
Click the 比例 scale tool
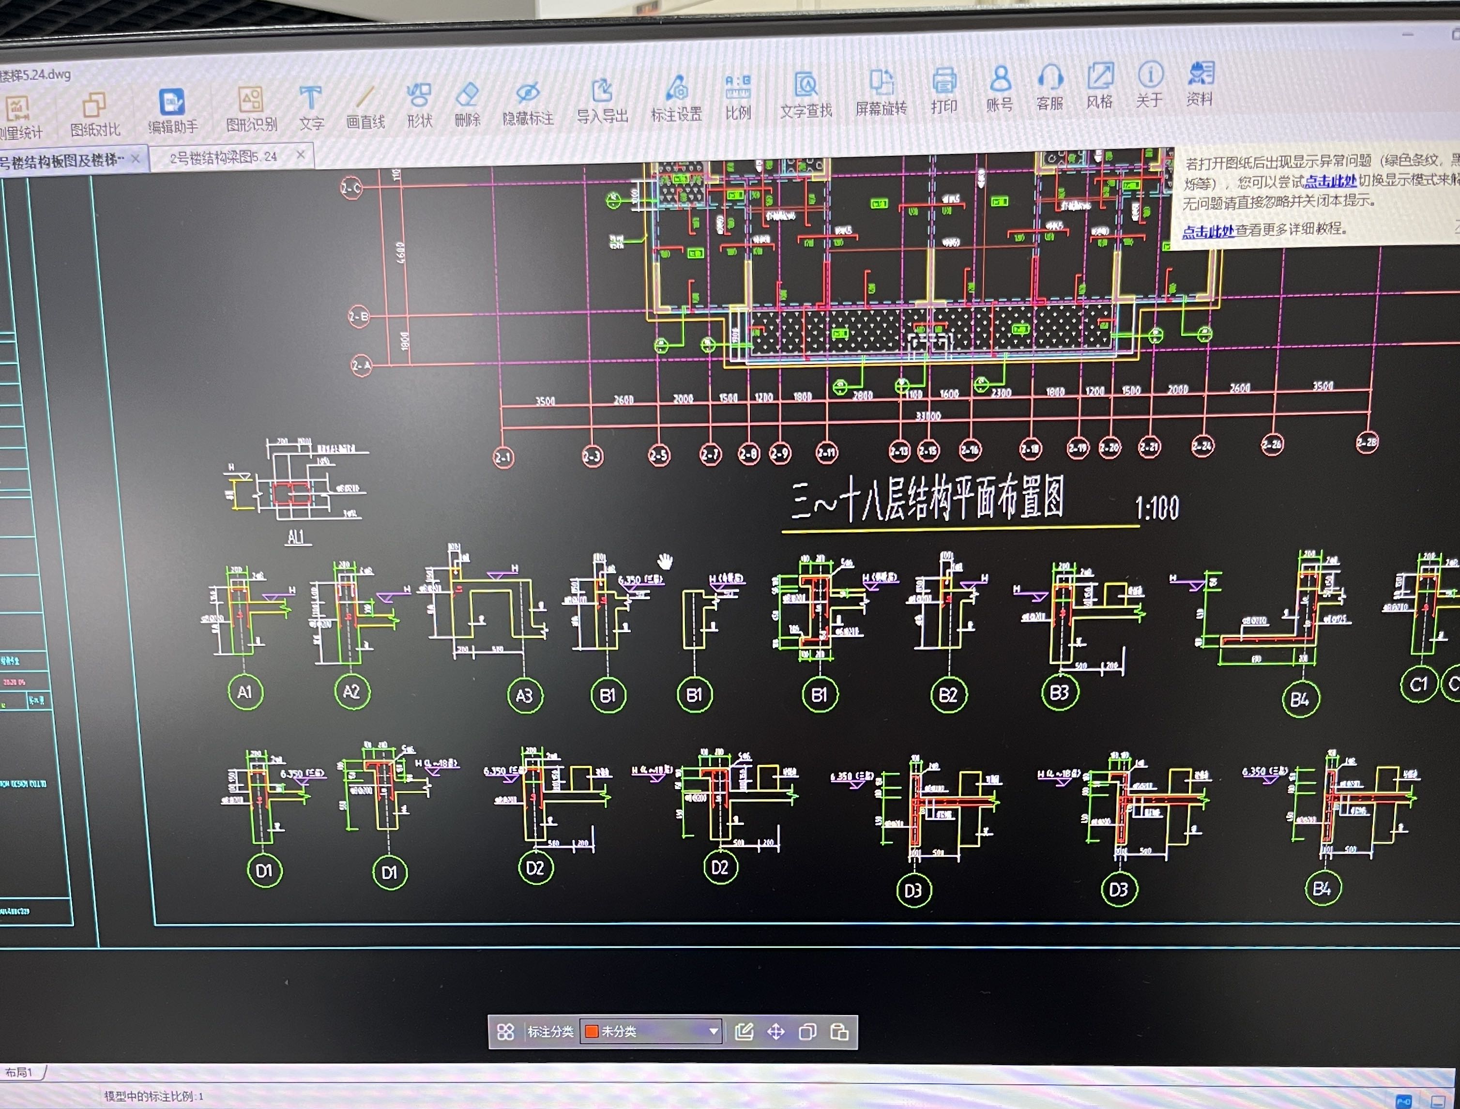coord(738,97)
